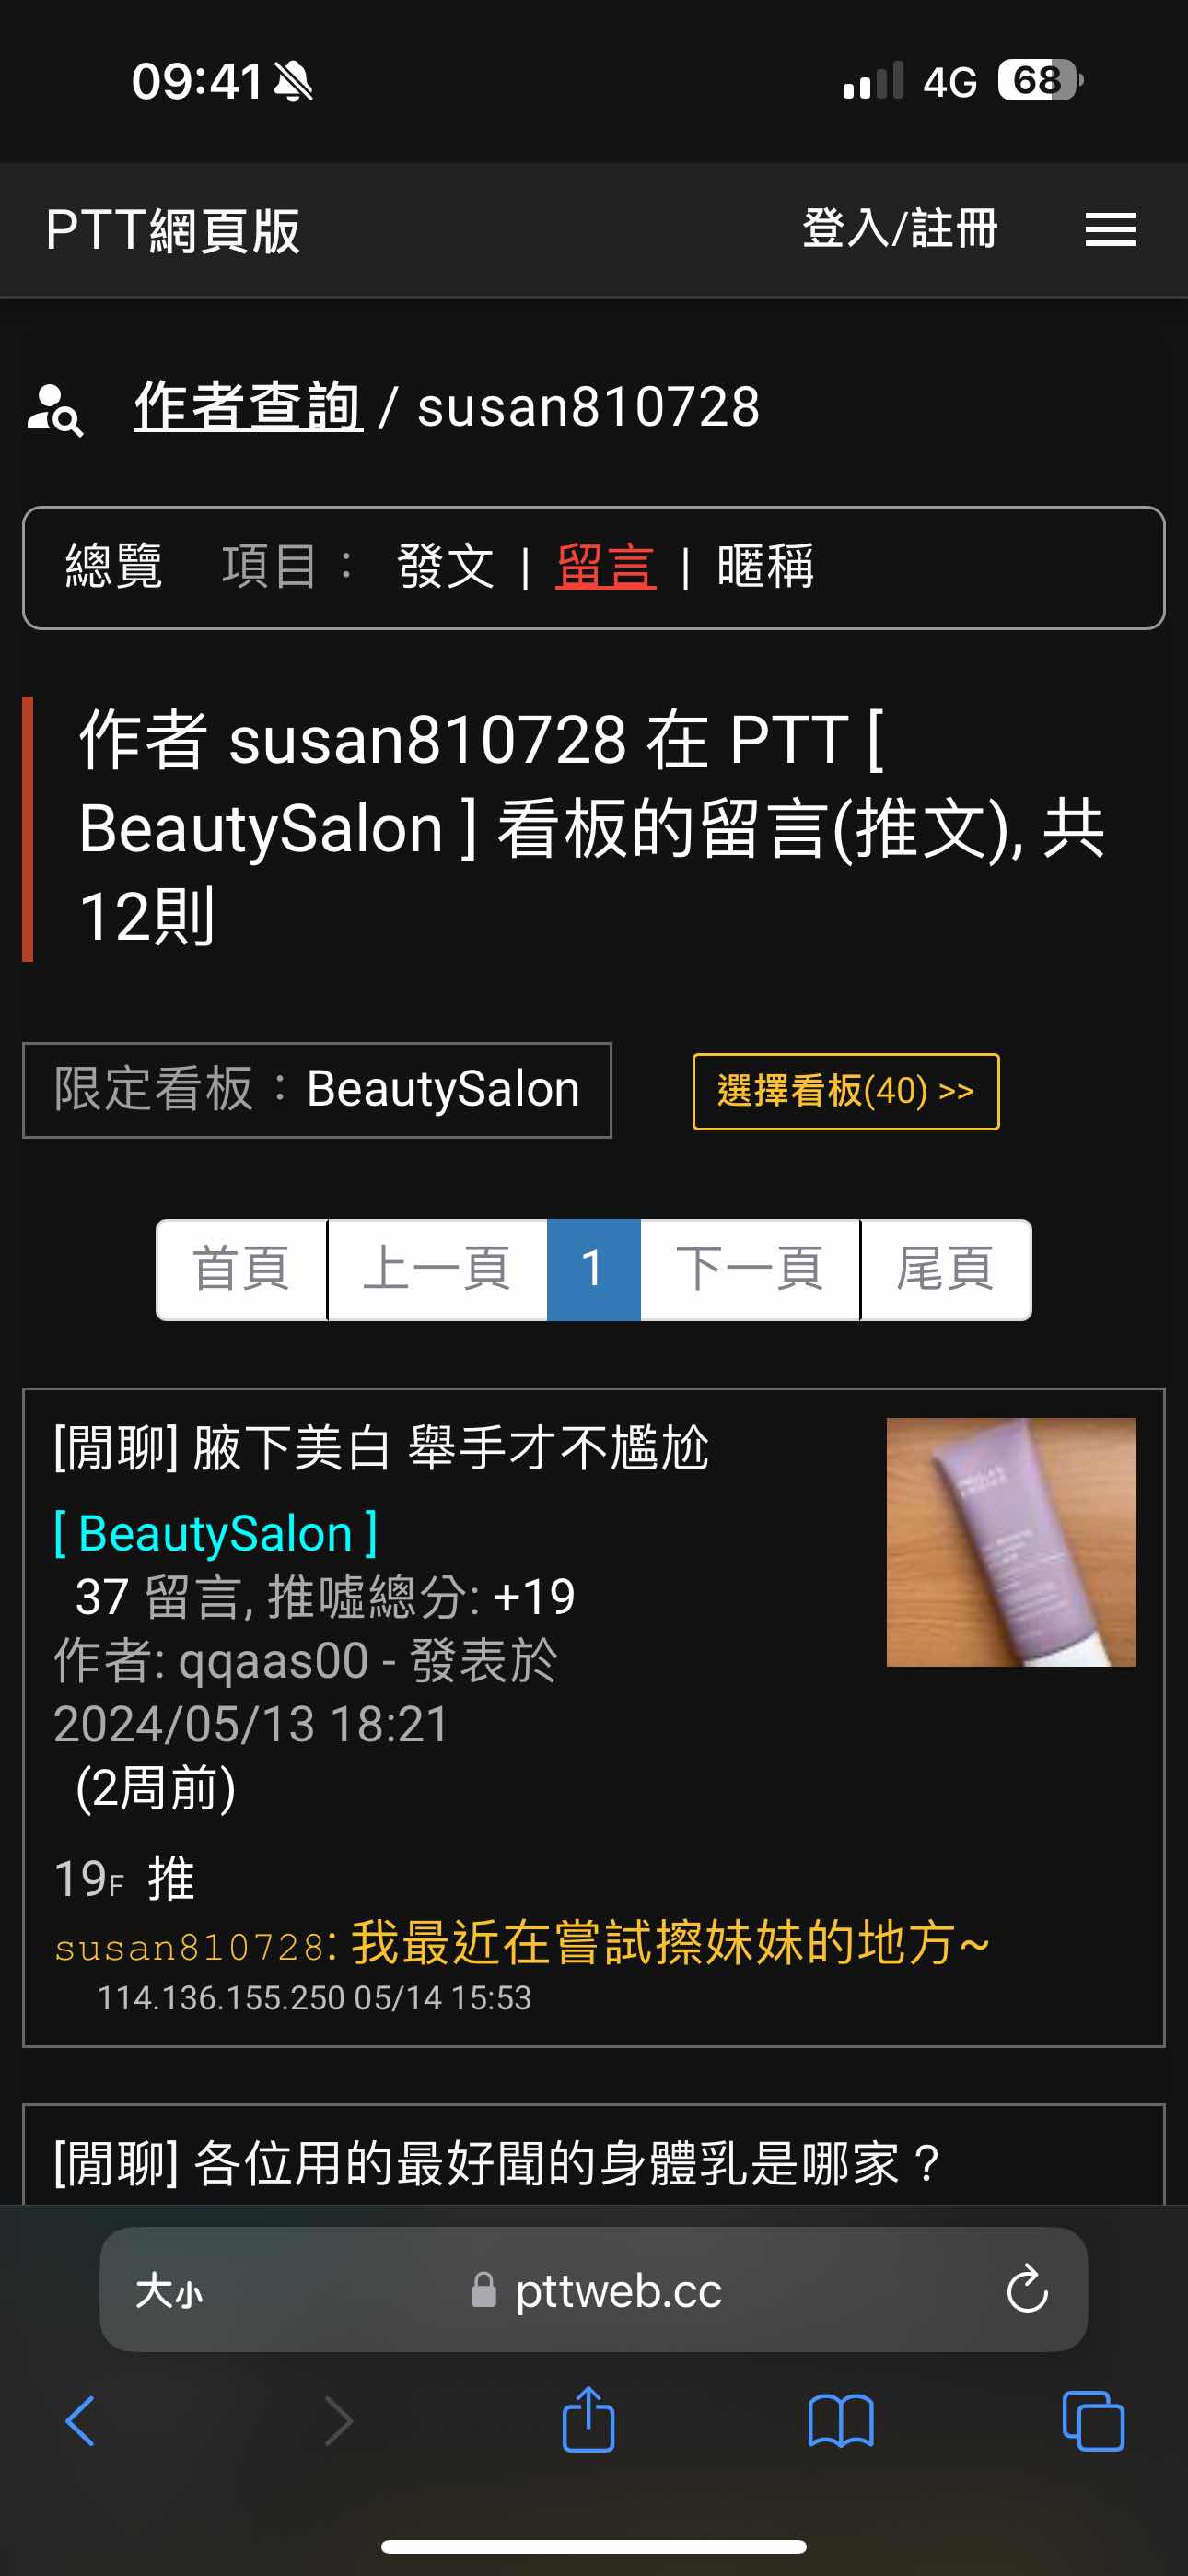Expand 選擇看板(40) board selector
This screenshot has height=2576, width=1188.
[x=846, y=1091]
